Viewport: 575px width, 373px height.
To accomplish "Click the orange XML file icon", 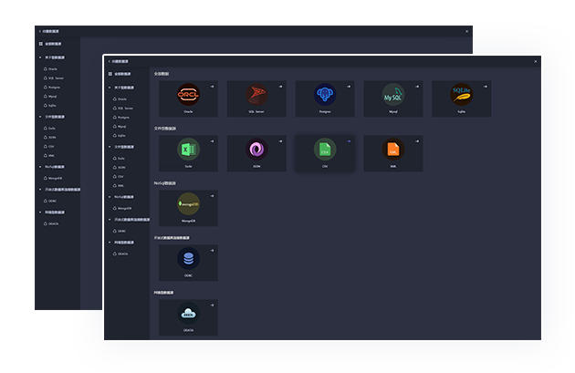I will tap(392, 149).
